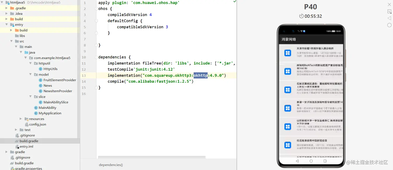Collapse the model package
This screenshot has height=170, width=393.
tap(31, 75)
